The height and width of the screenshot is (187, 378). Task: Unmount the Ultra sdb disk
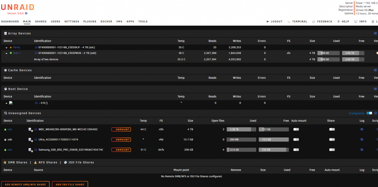coord(121,139)
